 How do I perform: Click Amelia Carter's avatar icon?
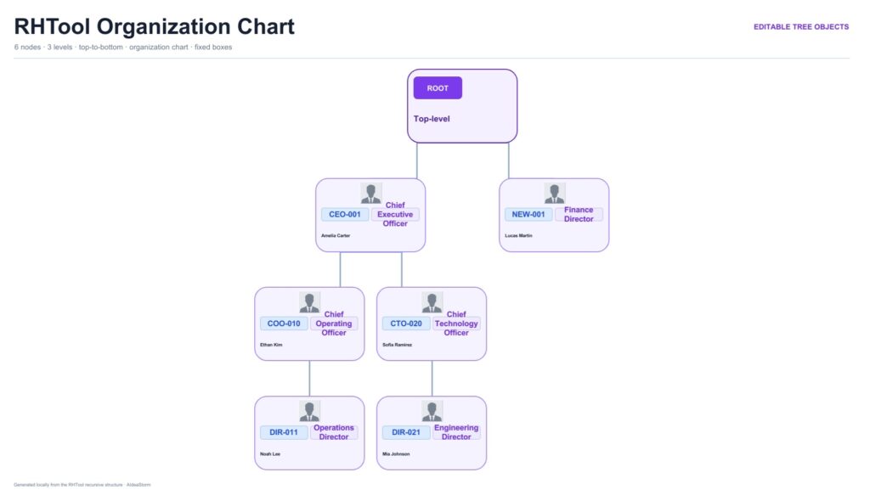370,194
